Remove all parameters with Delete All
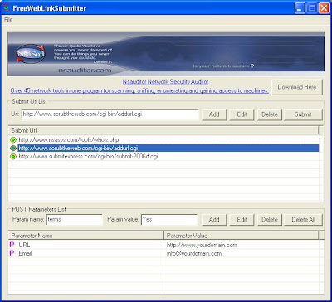 click(x=304, y=220)
